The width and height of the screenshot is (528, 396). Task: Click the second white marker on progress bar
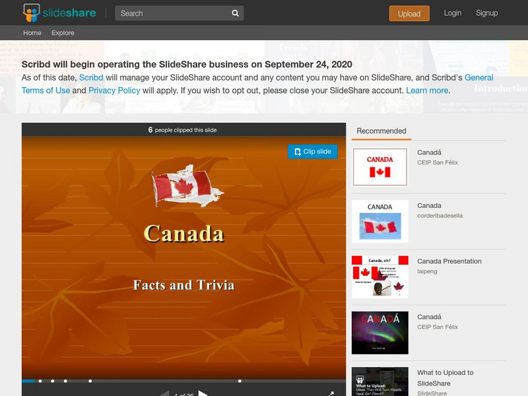tap(53, 381)
